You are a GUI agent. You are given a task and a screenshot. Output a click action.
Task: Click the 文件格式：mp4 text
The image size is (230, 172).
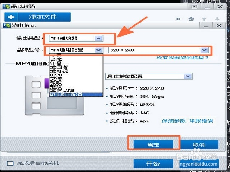pyautogui.click(x=129, y=121)
